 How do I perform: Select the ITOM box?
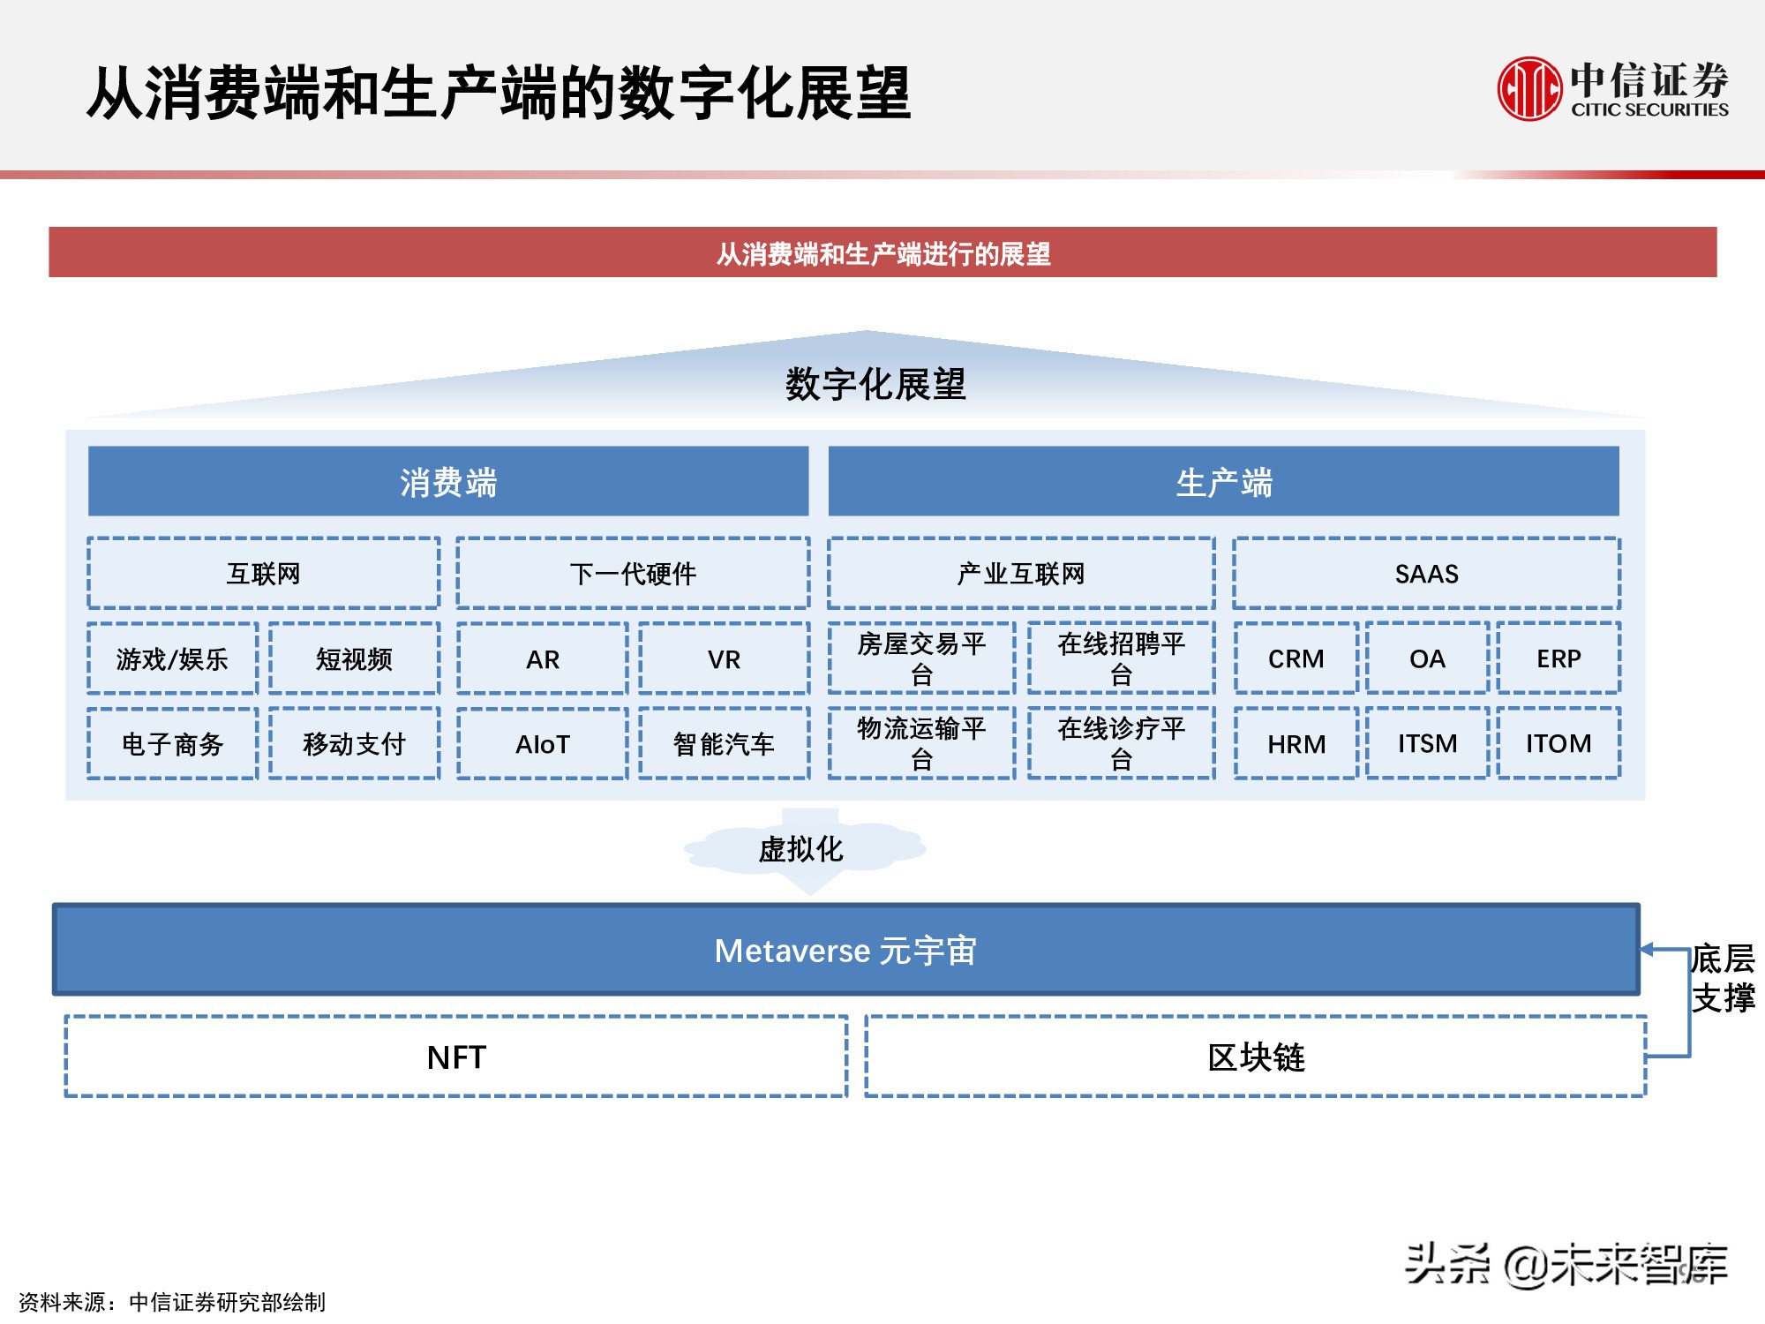(x=1558, y=743)
